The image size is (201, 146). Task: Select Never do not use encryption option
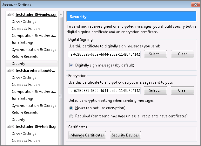pyautogui.click(x=71, y=108)
